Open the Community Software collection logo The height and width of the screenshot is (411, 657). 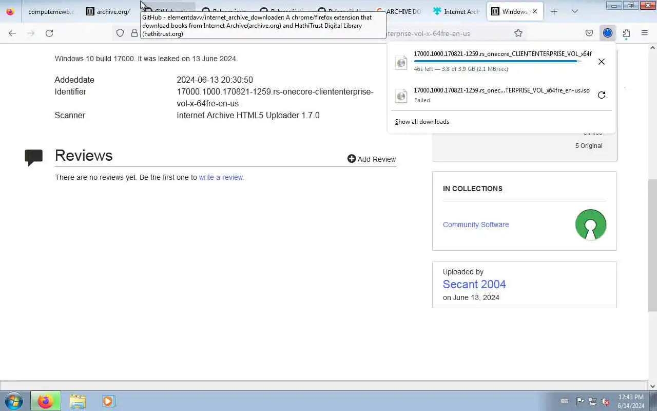click(591, 225)
